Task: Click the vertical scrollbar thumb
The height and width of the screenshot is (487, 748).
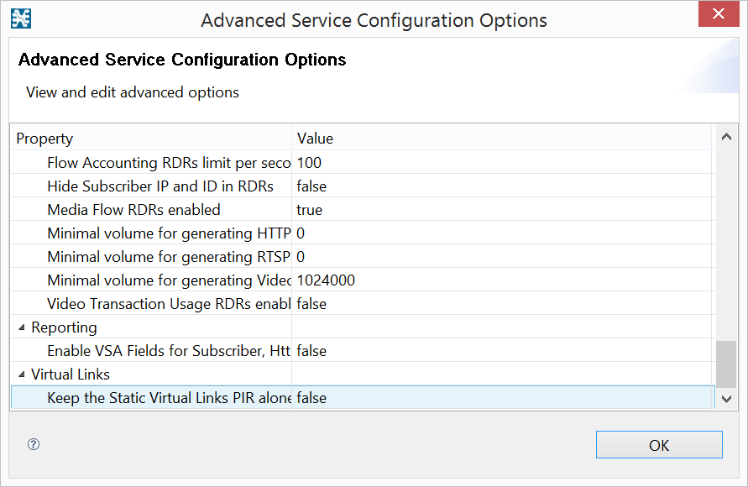Action: pyautogui.click(x=725, y=363)
